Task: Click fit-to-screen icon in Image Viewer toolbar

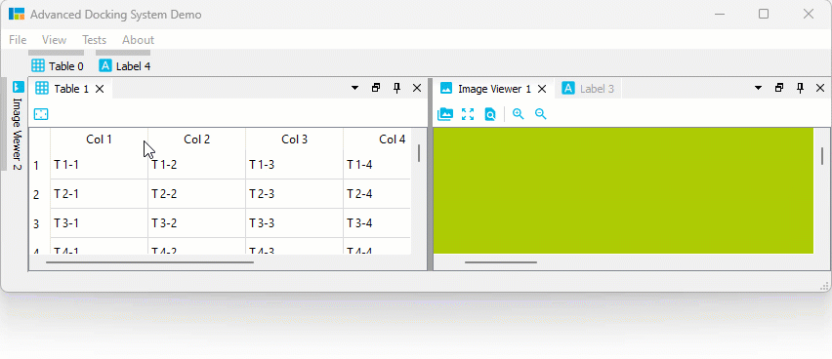Action: tap(468, 114)
